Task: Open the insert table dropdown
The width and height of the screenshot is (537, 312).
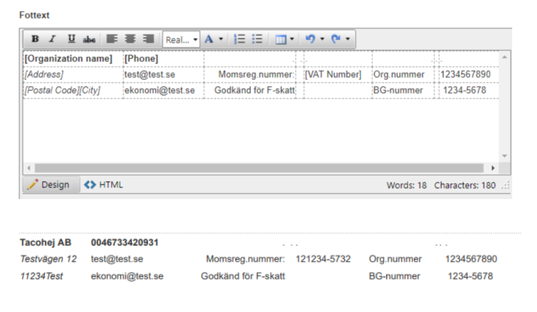Action: click(x=285, y=39)
